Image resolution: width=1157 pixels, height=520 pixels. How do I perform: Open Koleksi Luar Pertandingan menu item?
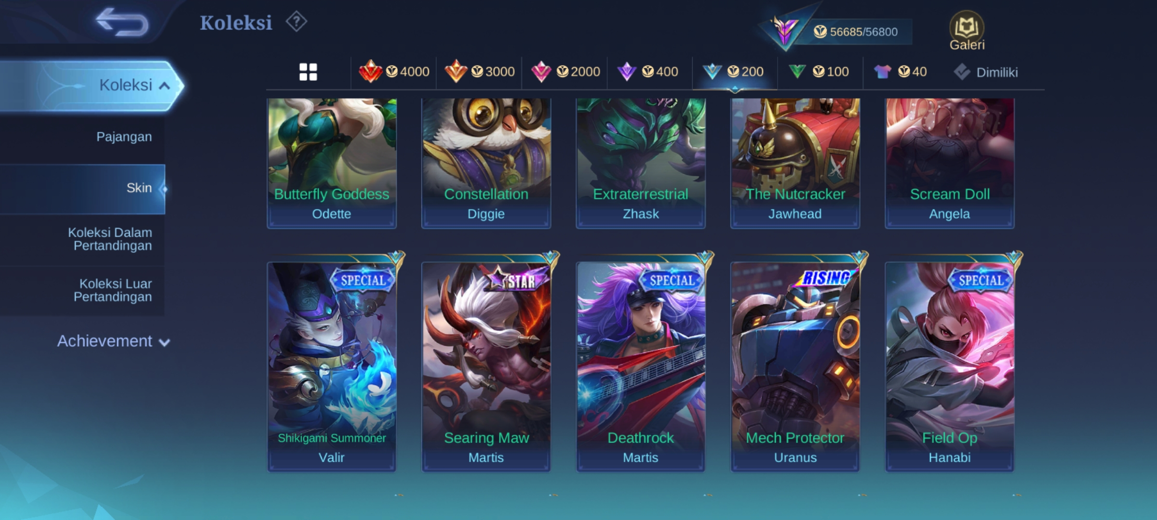click(113, 290)
